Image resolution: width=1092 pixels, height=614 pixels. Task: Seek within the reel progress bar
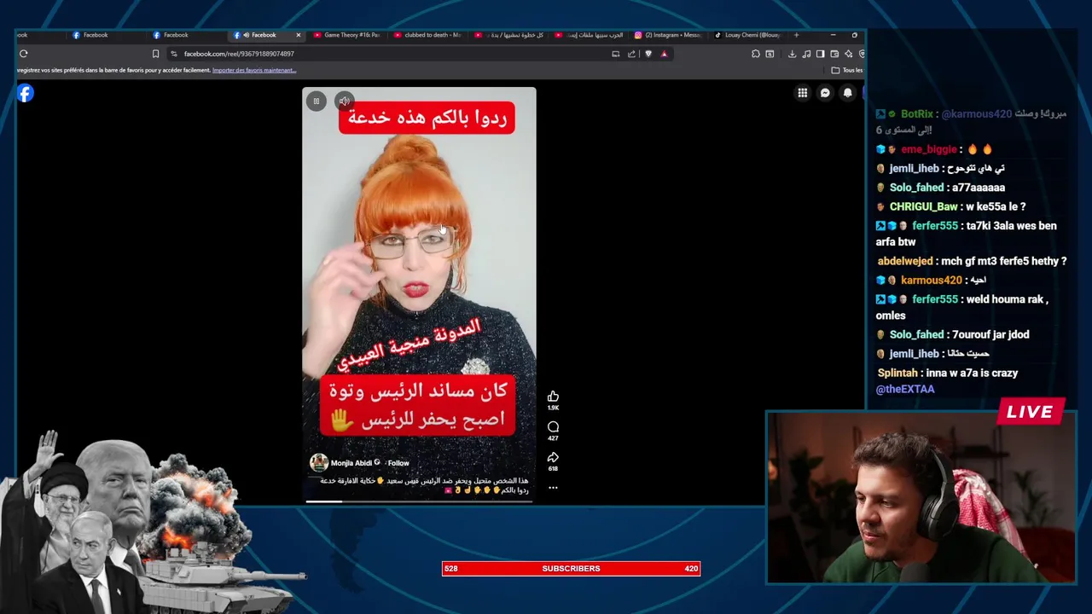tap(419, 501)
